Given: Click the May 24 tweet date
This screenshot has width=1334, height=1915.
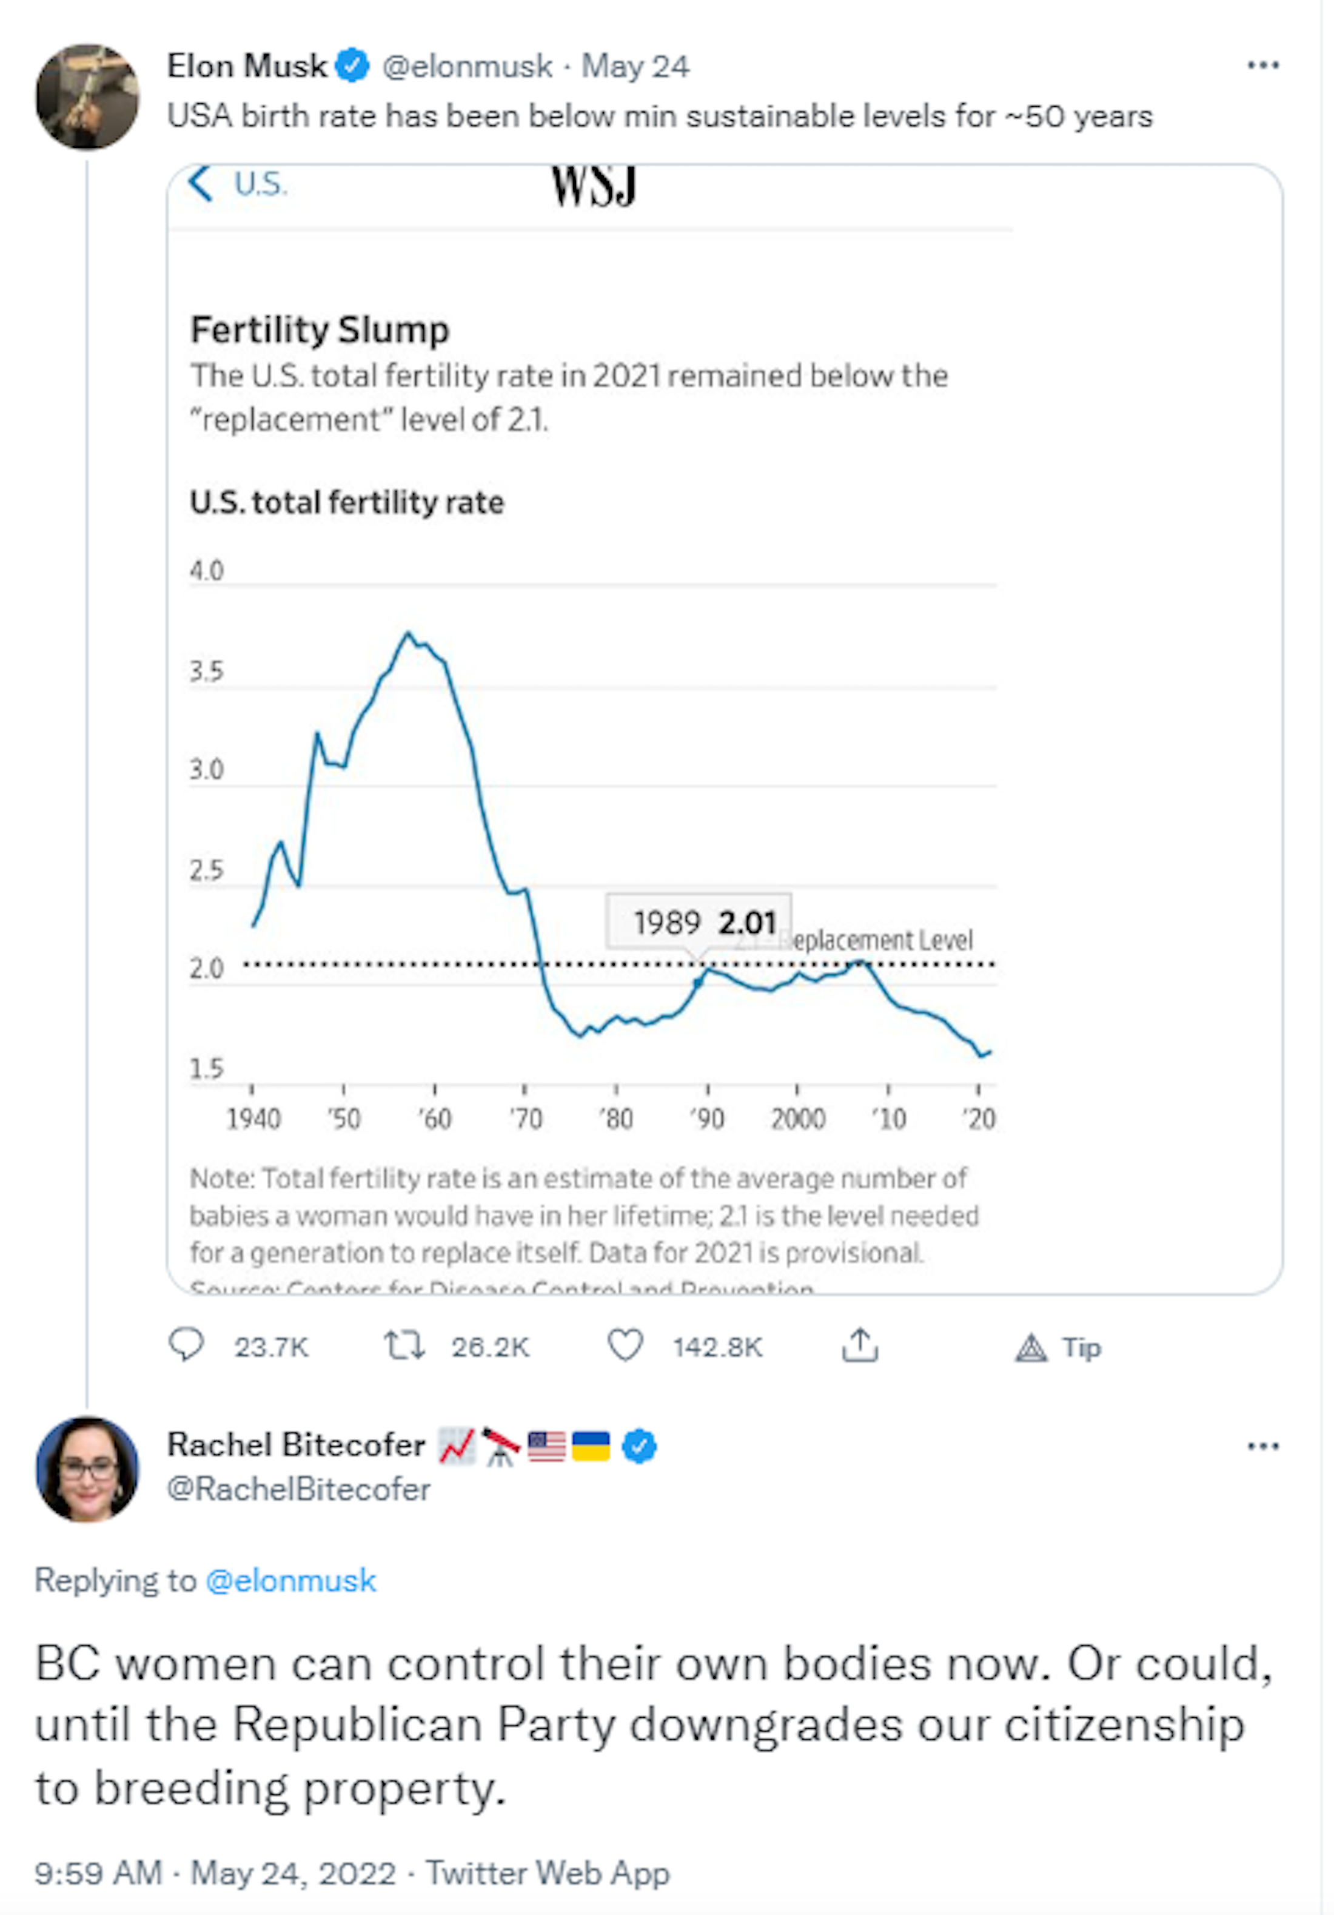Looking at the screenshot, I should 635,66.
